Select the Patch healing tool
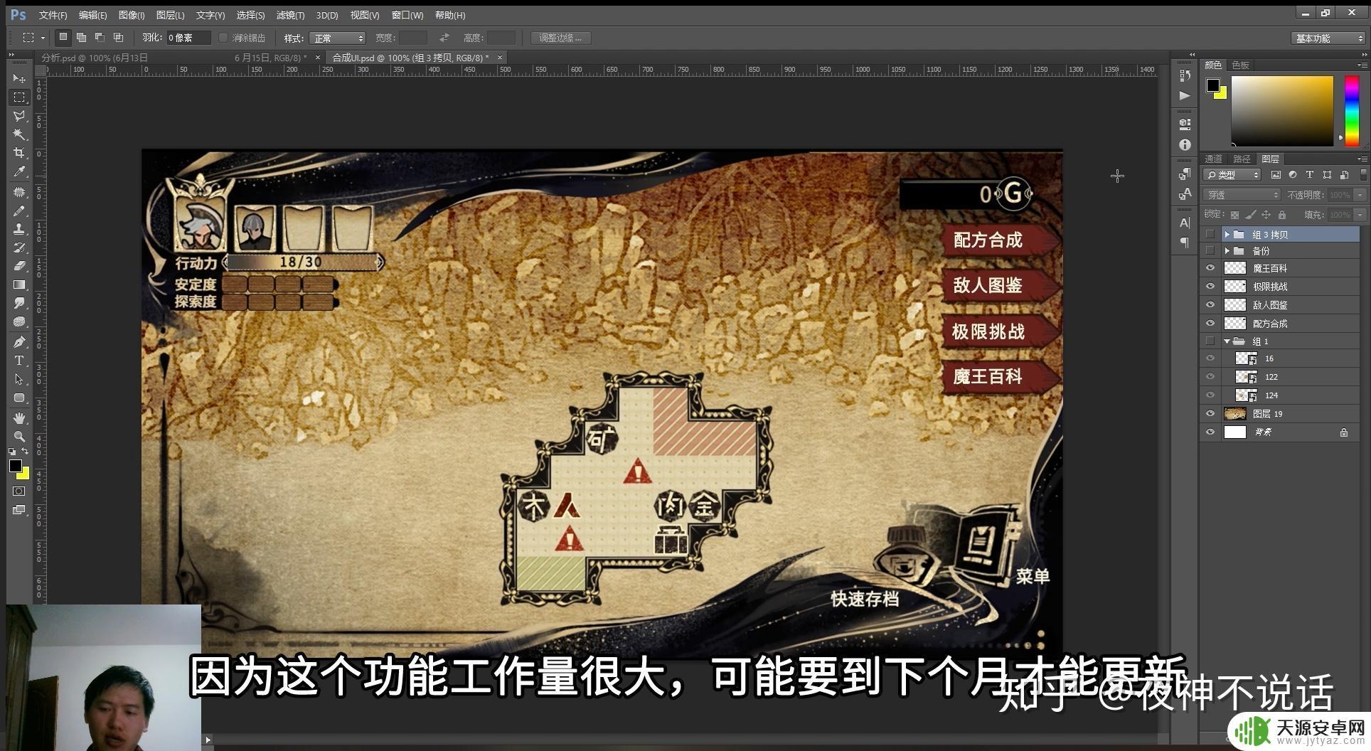The height and width of the screenshot is (751, 1371). [x=19, y=192]
